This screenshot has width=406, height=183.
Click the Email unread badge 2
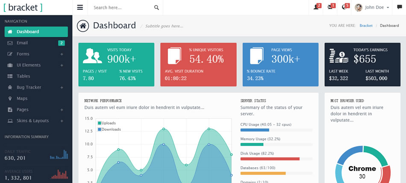click(62, 43)
